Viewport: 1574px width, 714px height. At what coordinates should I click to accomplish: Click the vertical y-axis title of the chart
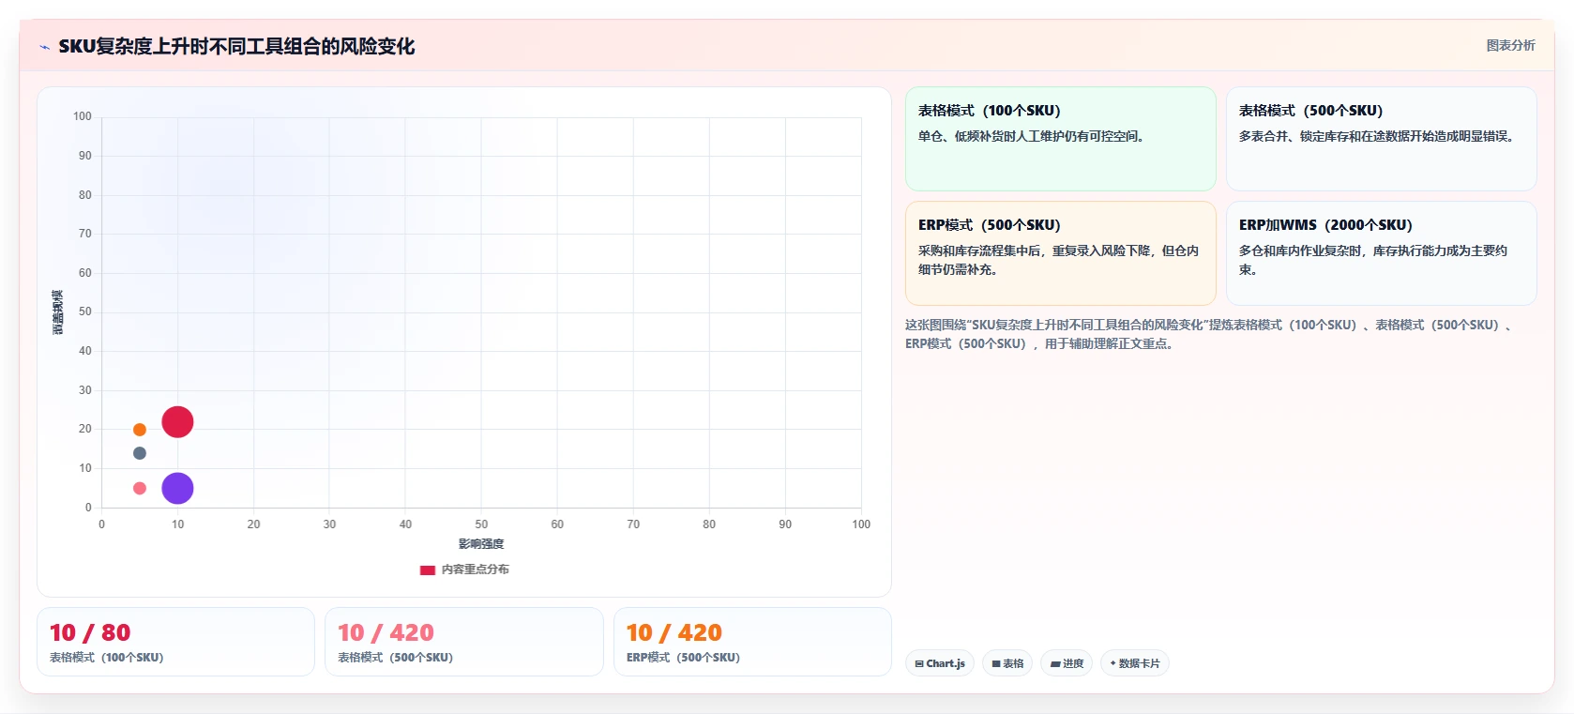coord(58,312)
